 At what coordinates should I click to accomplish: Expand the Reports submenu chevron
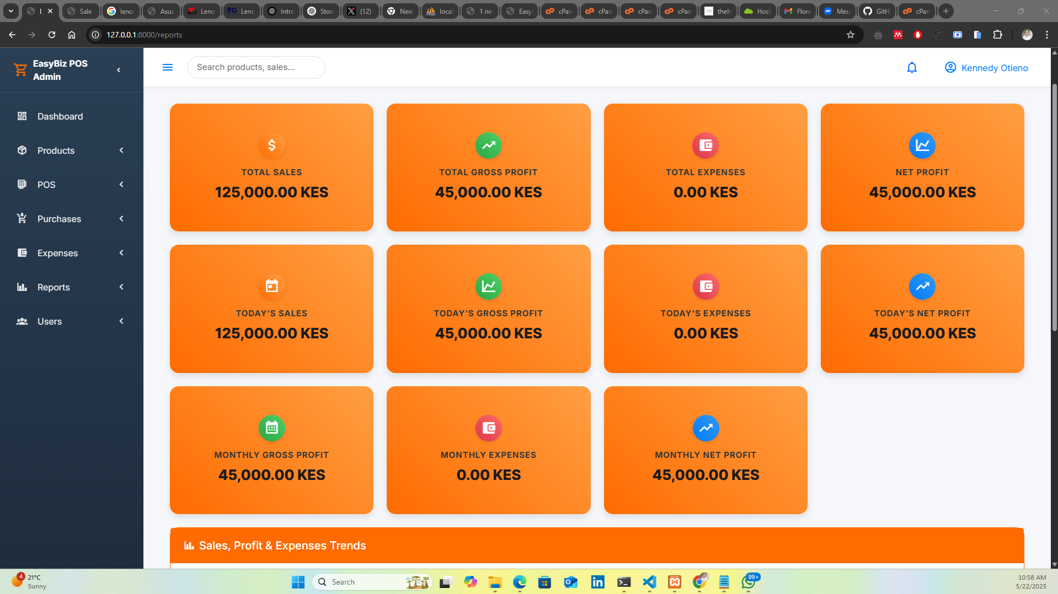click(121, 287)
